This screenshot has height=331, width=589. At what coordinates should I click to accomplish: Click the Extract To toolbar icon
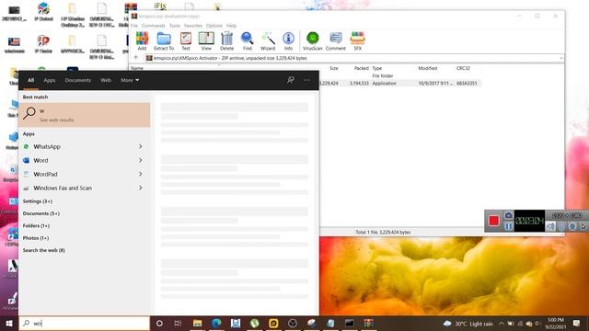(164, 40)
